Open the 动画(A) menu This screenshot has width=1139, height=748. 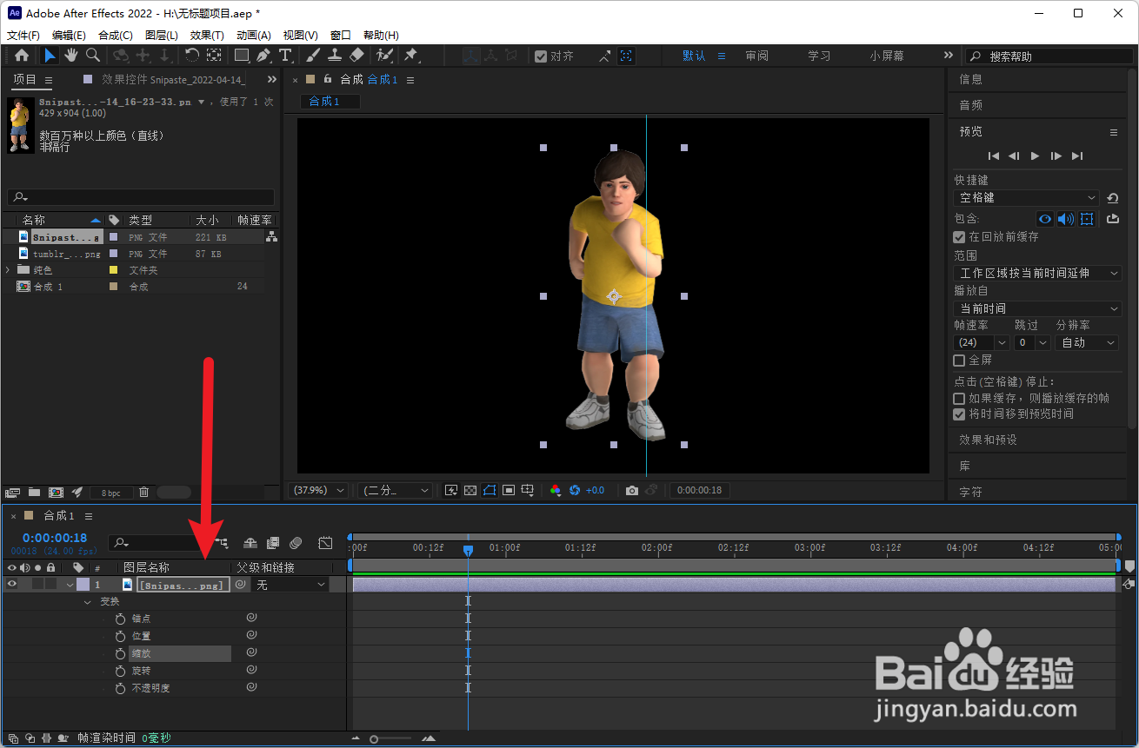pyautogui.click(x=254, y=35)
